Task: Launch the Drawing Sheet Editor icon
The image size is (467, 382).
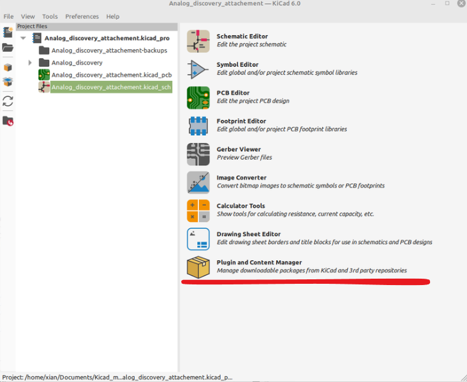Action: [x=198, y=239]
